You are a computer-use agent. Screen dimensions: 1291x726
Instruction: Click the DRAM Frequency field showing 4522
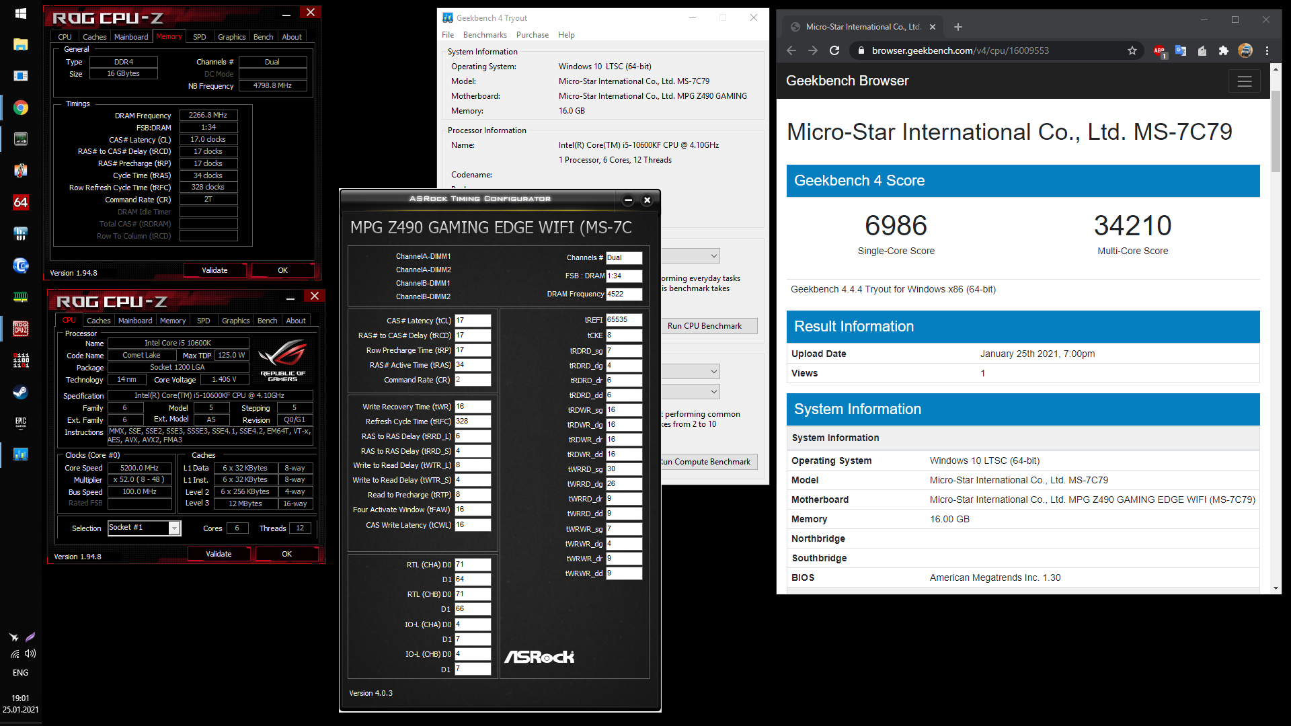(624, 294)
